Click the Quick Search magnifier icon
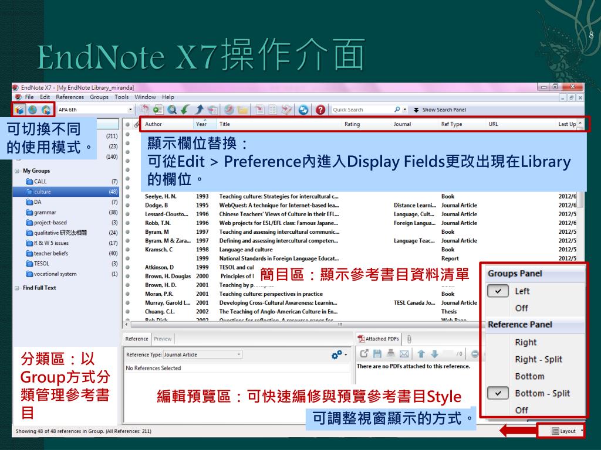The width and height of the screenshot is (601, 450). pyautogui.click(x=397, y=110)
